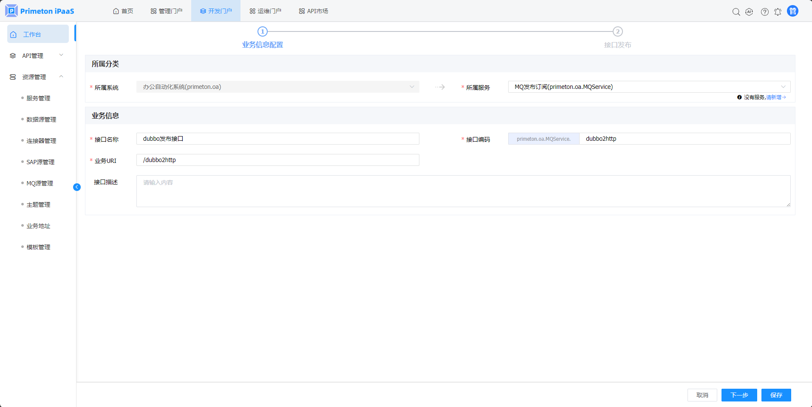Click the 下一步 button
This screenshot has height=407, width=812.
click(x=739, y=395)
